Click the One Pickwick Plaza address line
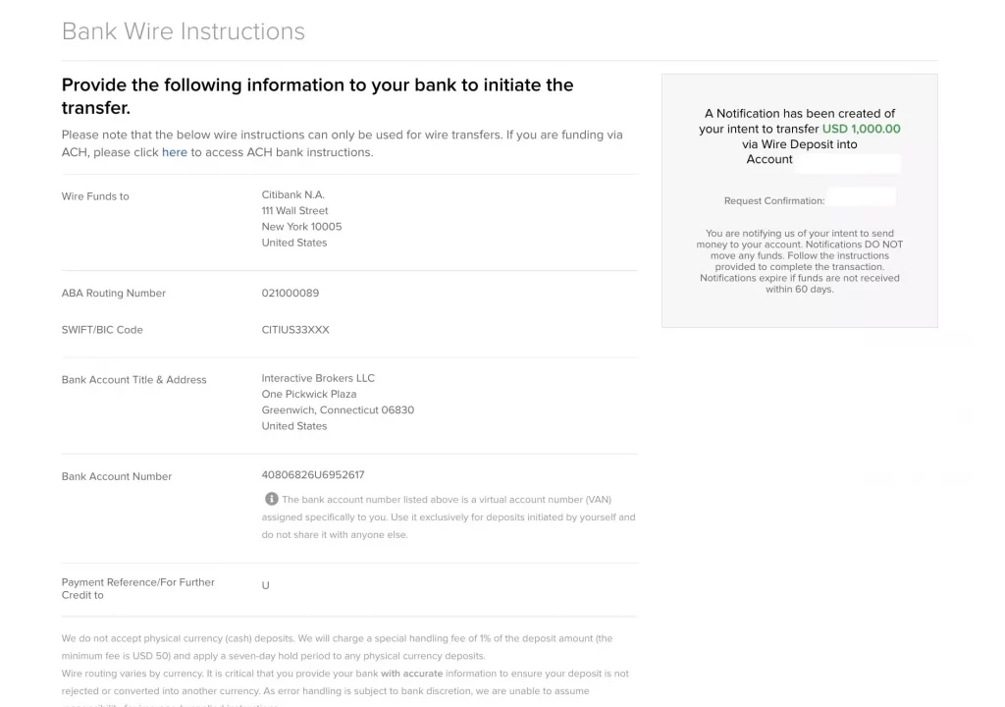 (x=309, y=394)
